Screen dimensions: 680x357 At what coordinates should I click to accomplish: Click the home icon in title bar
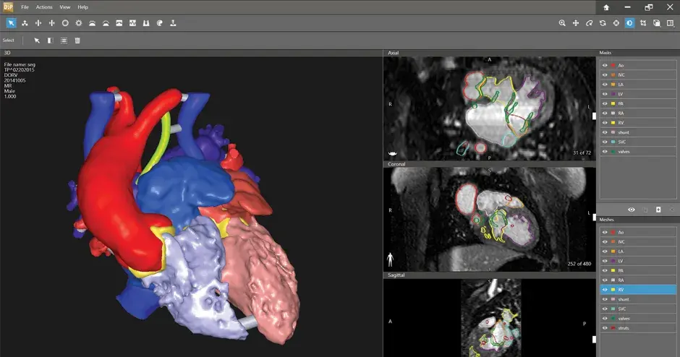tap(606, 7)
